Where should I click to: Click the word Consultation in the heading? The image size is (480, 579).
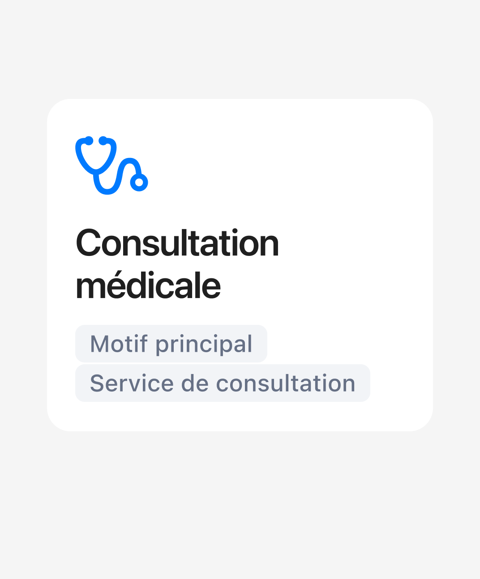click(177, 244)
